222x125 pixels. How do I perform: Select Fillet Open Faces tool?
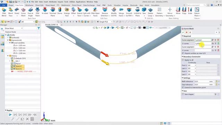(95, 12)
